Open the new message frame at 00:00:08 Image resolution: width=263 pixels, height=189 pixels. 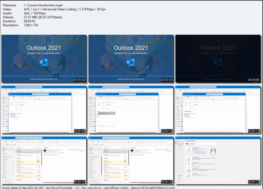[x=44, y=109]
